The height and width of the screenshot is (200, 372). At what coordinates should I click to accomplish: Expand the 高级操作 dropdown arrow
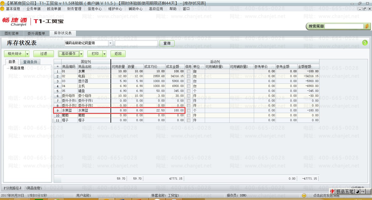click(81, 54)
